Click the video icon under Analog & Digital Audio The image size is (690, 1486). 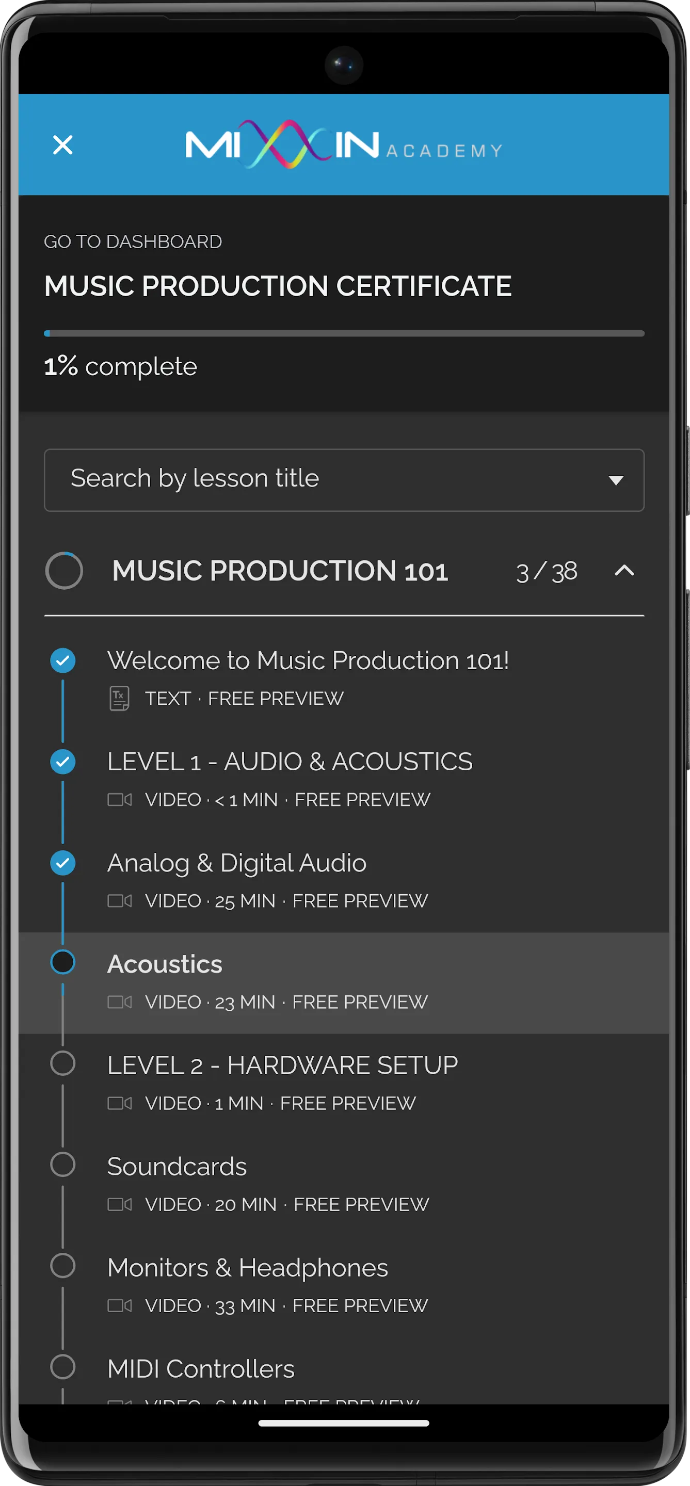[x=119, y=900]
